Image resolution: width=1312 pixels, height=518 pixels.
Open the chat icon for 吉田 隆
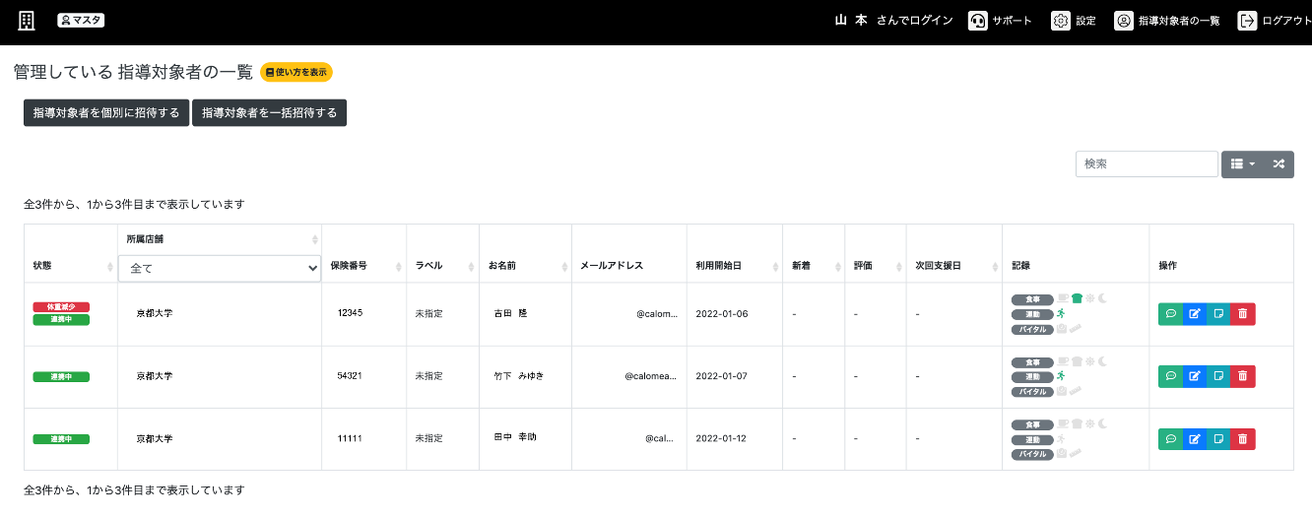1170,314
